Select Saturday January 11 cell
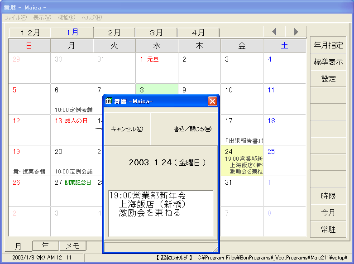Image resolution: width=354 pixels, height=264 pixels. [x=284, y=99]
